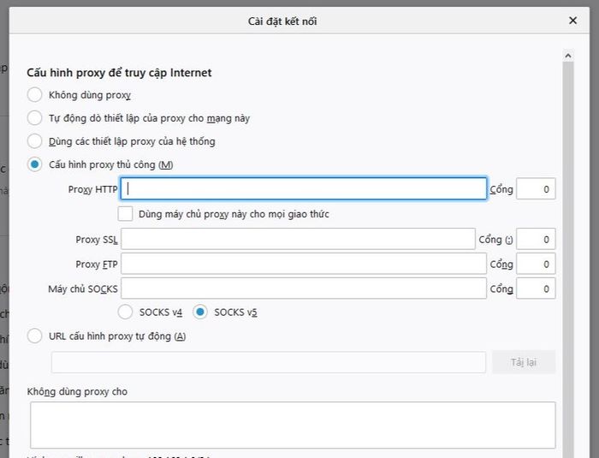Click the Proxy HTTP address field

[x=304, y=188]
